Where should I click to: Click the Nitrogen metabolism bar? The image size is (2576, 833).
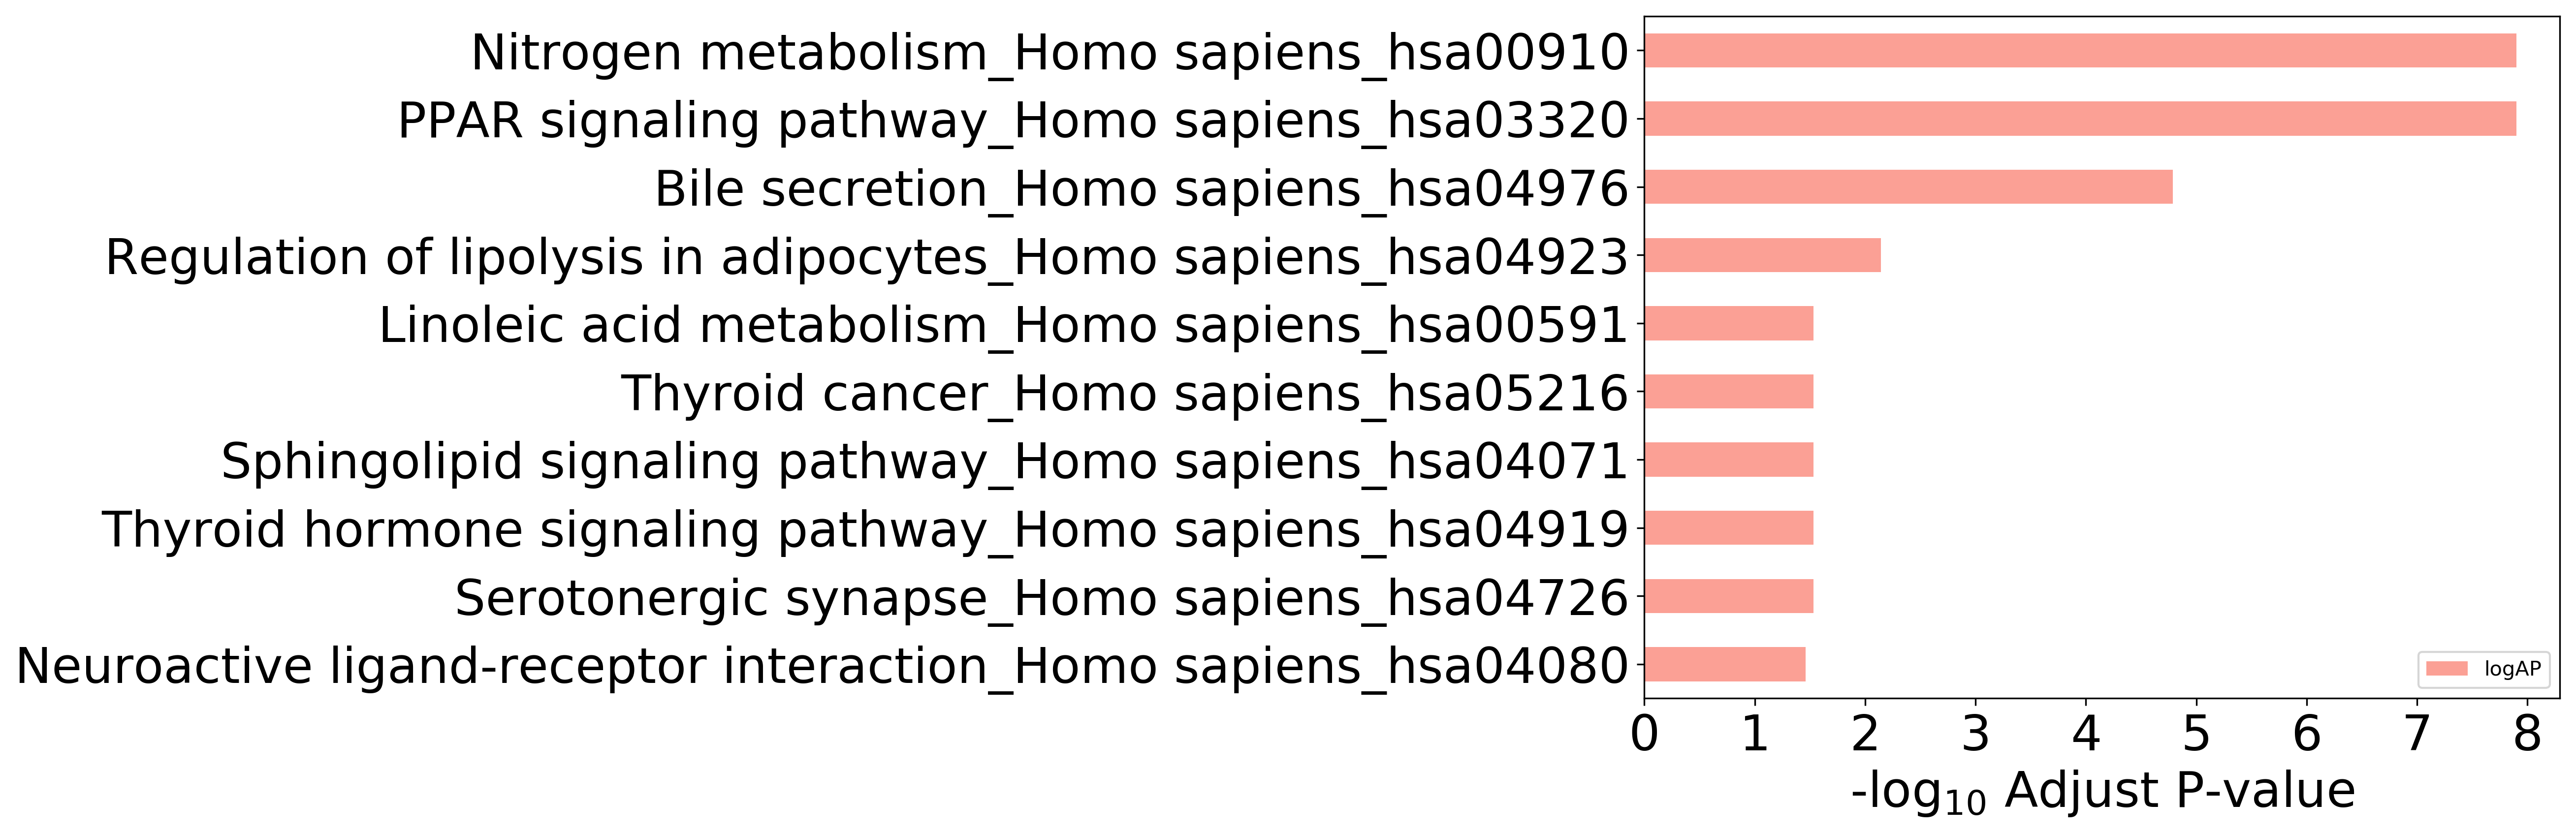click(2080, 51)
